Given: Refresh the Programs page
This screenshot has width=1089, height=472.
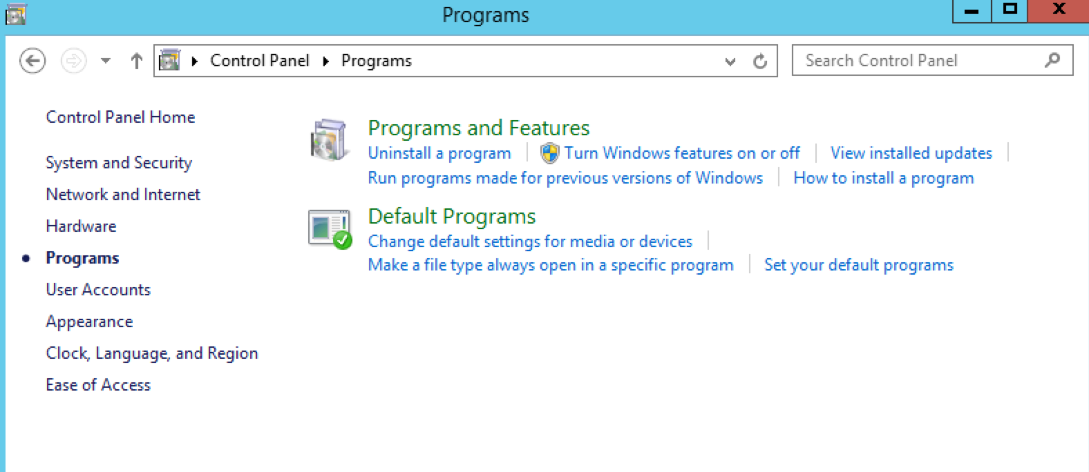Looking at the screenshot, I should click(760, 61).
